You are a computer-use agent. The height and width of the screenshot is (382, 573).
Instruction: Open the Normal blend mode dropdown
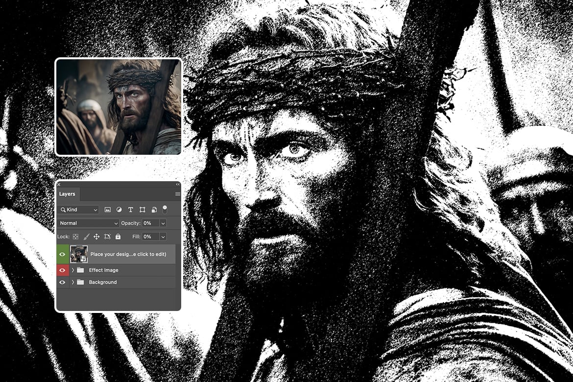coord(89,223)
